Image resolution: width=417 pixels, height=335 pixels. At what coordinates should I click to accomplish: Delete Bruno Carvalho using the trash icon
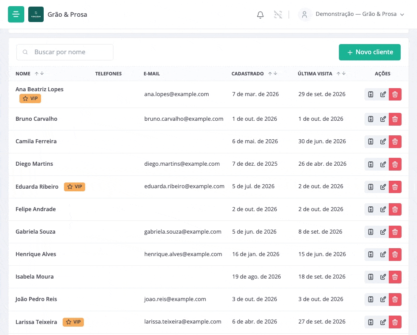pos(395,119)
